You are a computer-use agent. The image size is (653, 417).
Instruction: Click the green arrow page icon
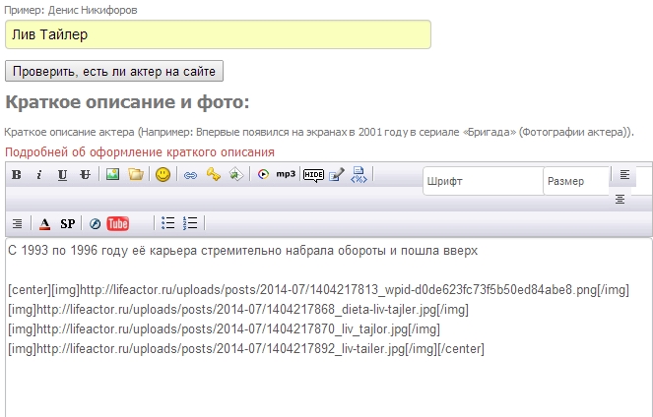tap(236, 174)
